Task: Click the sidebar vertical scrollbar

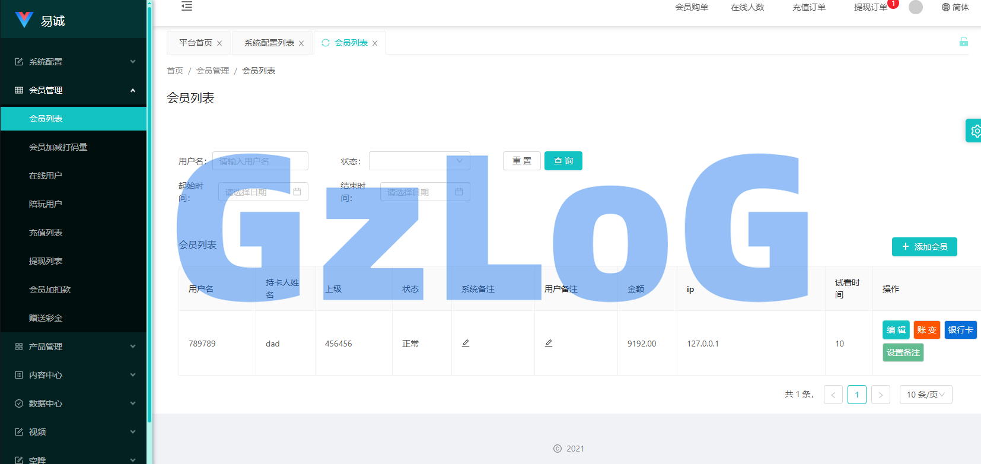Action: 149,214
